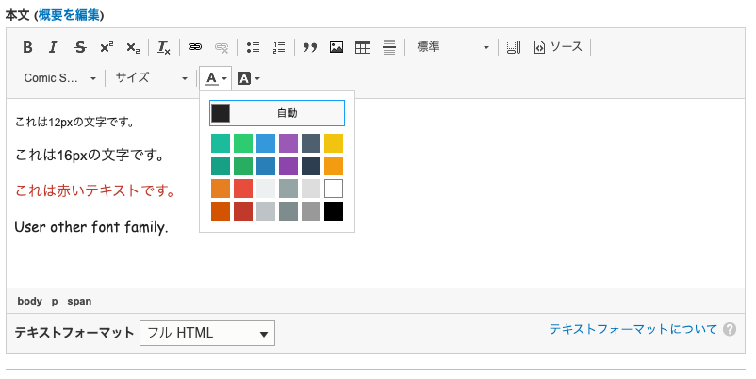Toggle italic formatting
The image size is (756, 379).
[x=54, y=47]
